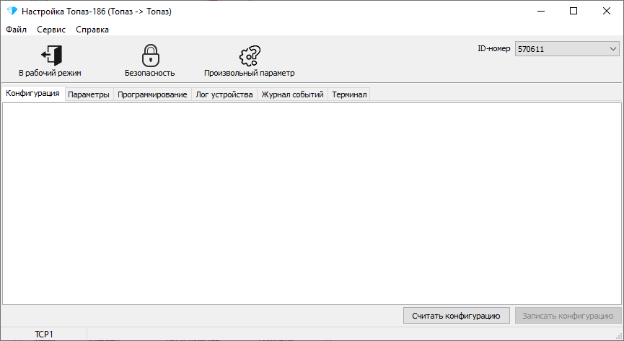Minimize the Настройка Топаз-186 window
This screenshot has height=341, width=624.
[x=541, y=11]
